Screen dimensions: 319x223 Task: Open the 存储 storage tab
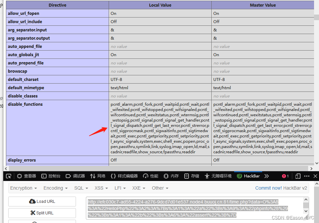(x=192, y=176)
